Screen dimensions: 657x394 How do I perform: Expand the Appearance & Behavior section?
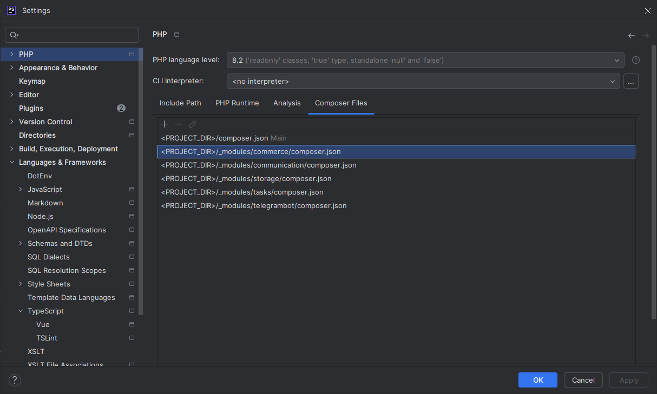[x=12, y=68]
